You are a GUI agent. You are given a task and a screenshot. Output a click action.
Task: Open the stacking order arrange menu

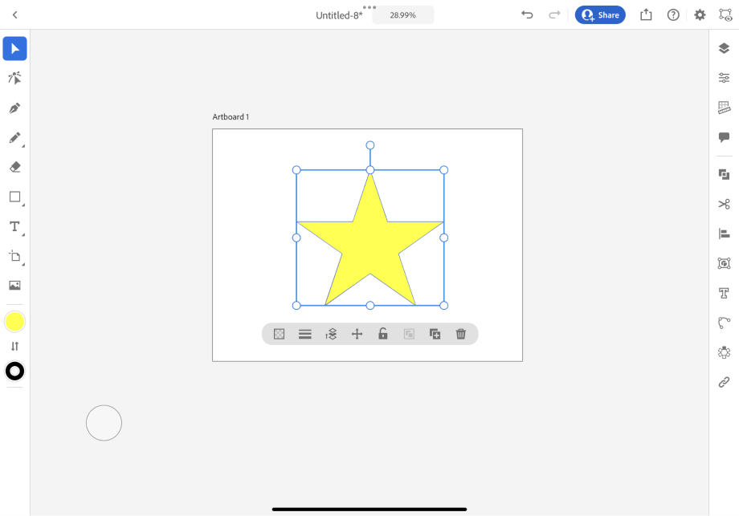pyautogui.click(x=331, y=334)
